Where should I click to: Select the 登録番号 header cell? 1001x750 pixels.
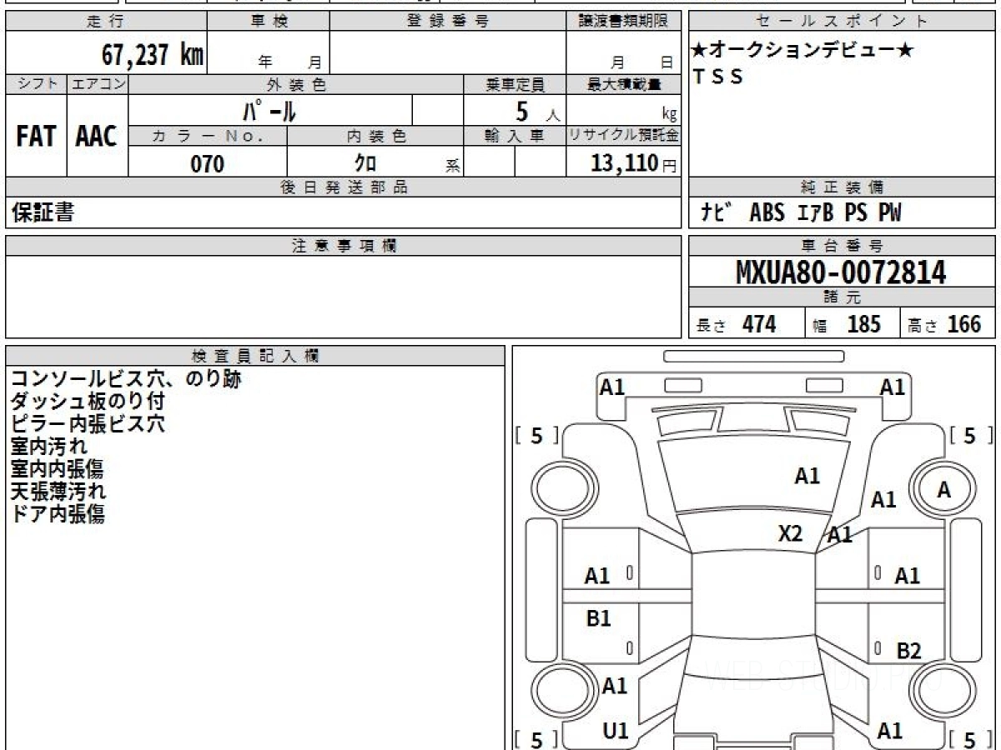pos(448,22)
